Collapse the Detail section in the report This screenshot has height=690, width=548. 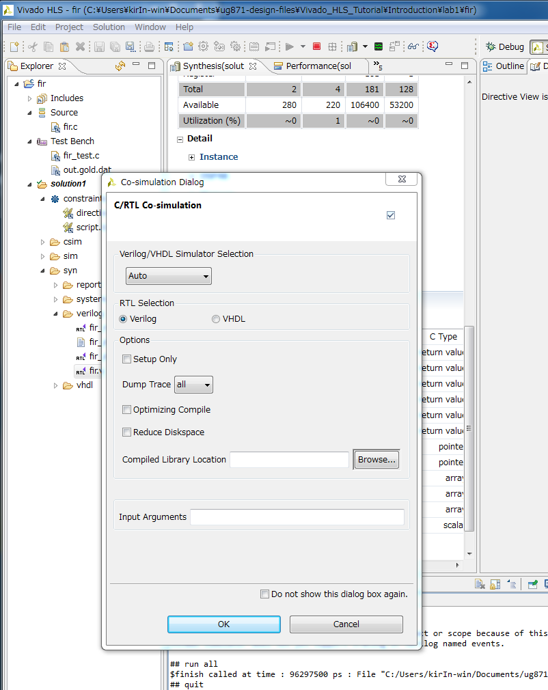pos(180,139)
